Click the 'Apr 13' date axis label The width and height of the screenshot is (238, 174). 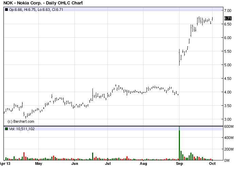tap(5, 163)
